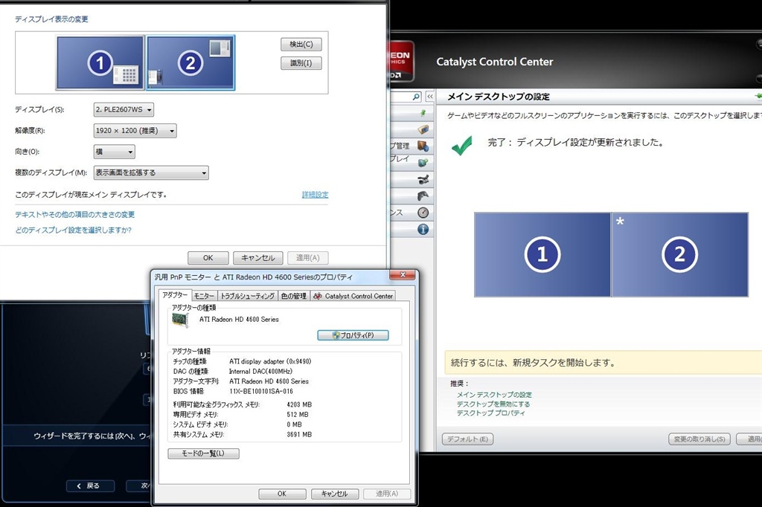Screen dimensions: 762x507
Task: Open recommended link デスクトップを無効にする
Action: click(493, 404)
